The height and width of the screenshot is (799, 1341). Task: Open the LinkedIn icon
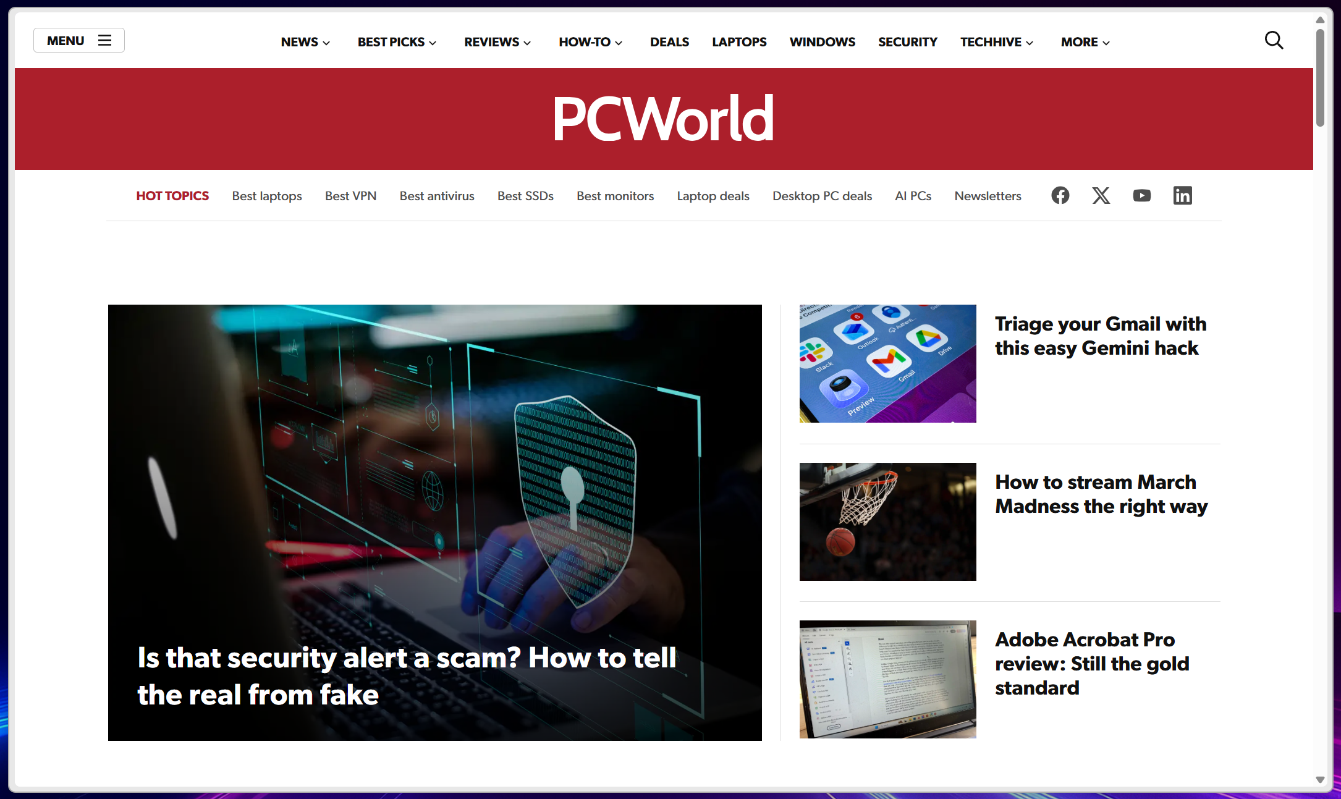[1182, 196]
